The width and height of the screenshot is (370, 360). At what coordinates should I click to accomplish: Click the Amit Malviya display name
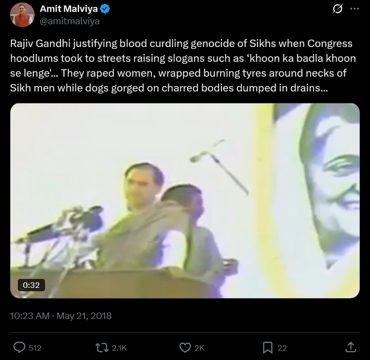(68, 9)
